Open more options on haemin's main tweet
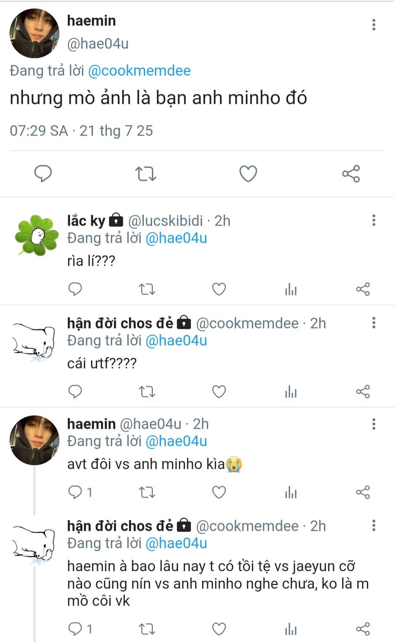This screenshot has height=642, width=394. click(x=374, y=25)
